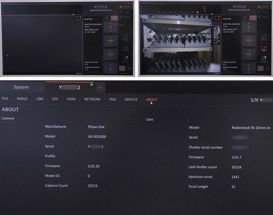This screenshot has width=273, height=215.
Task: Open the FMC settings tab
Action: [x=113, y=99]
